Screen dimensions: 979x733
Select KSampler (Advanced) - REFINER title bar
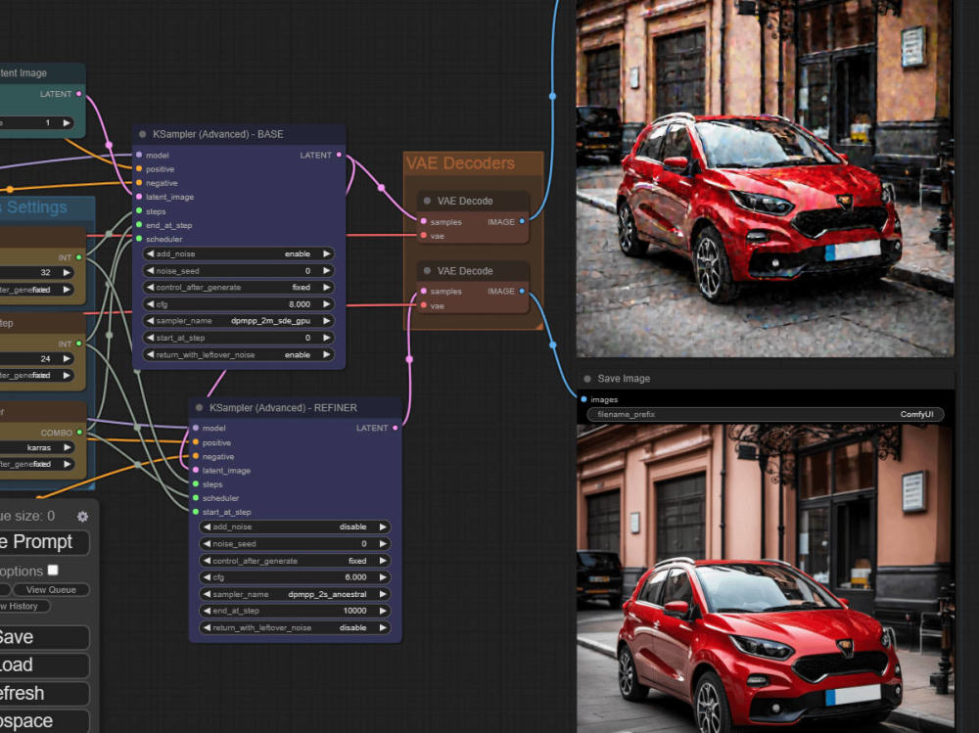tap(296, 408)
